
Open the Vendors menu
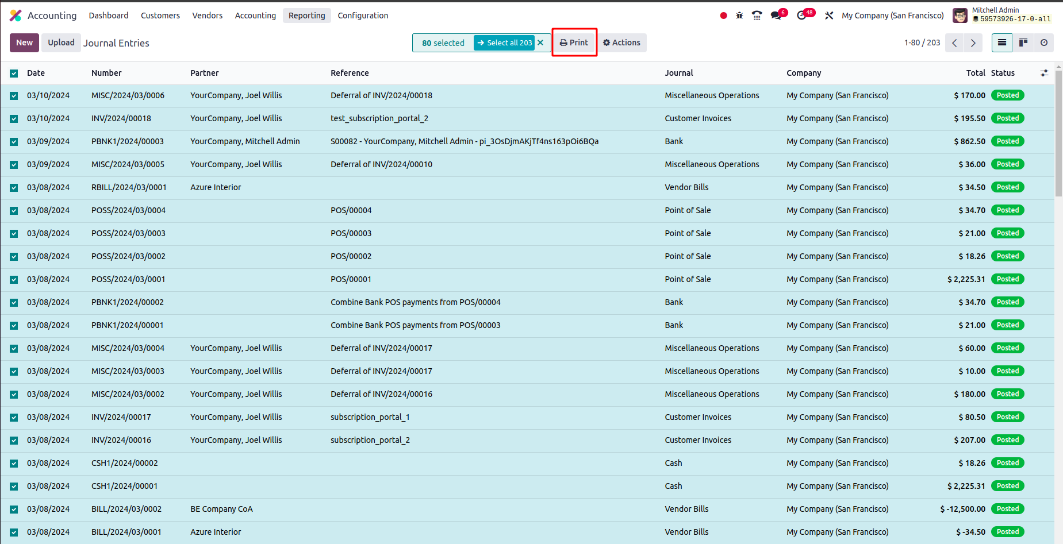click(208, 16)
